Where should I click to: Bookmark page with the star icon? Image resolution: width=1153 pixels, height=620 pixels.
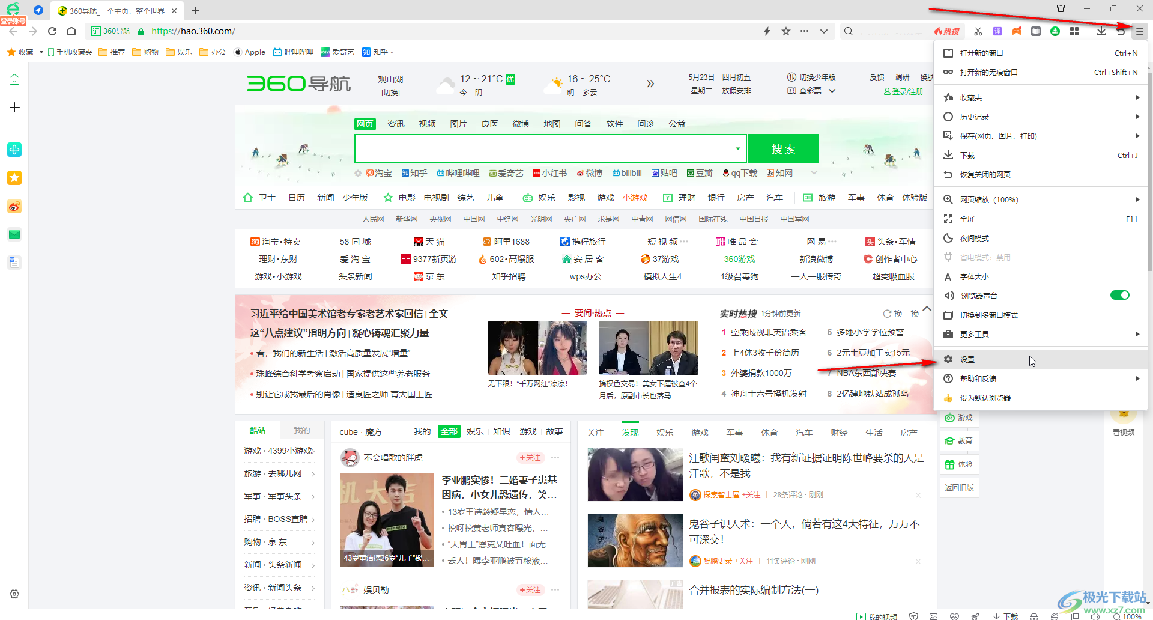point(786,31)
